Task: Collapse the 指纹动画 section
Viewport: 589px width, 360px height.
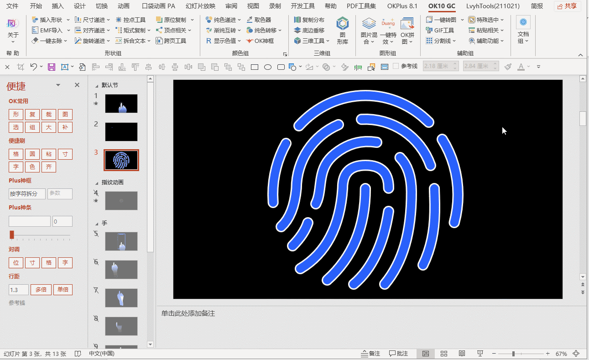Action: click(x=97, y=183)
